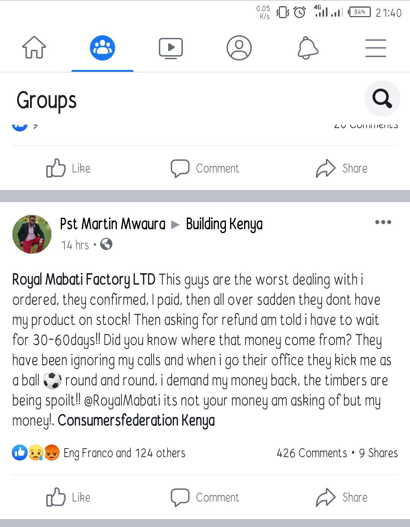Open the Watch video tab icon
Image resolution: width=410 pixels, height=527 pixels.
pyautogui.click(x=171, y=48)
